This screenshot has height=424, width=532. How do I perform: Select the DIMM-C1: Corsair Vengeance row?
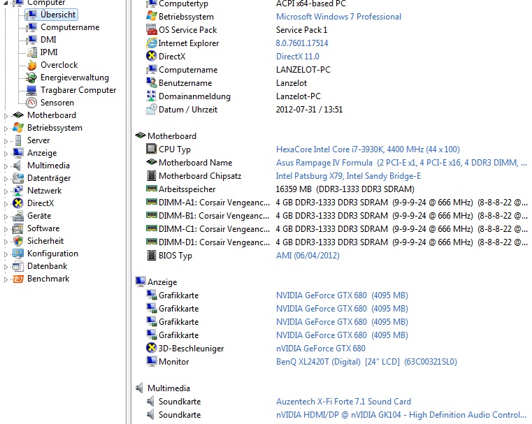pos(336,229)
